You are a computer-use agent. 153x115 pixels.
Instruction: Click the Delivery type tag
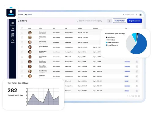(127, 91)
